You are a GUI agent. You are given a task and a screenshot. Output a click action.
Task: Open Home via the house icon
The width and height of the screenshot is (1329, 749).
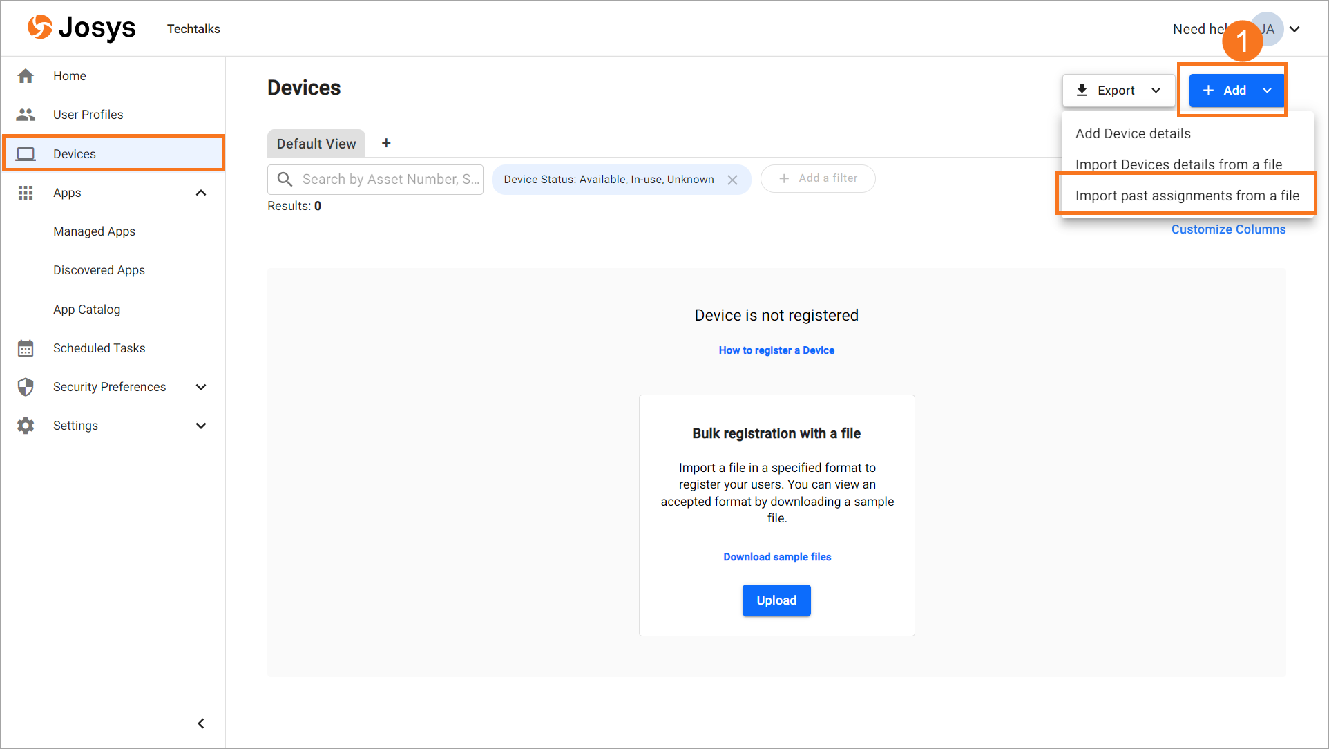pos(26,76)
